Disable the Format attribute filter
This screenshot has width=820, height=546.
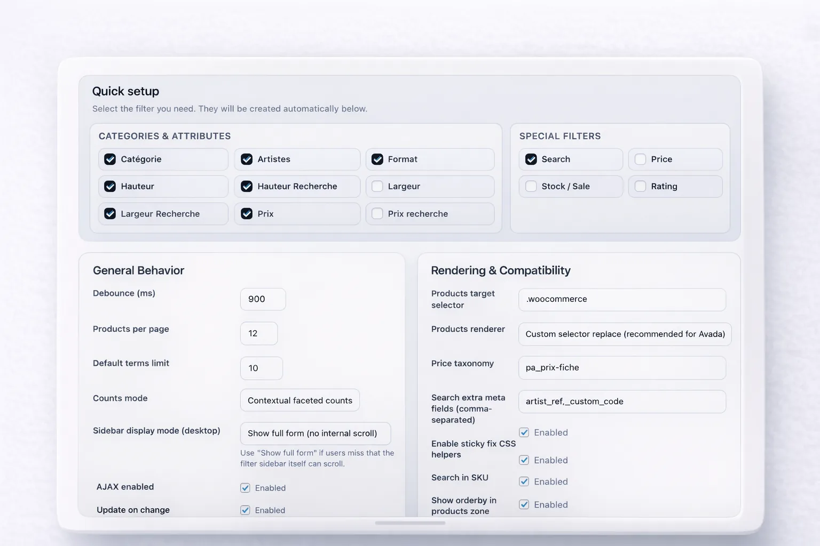point(377,159)
